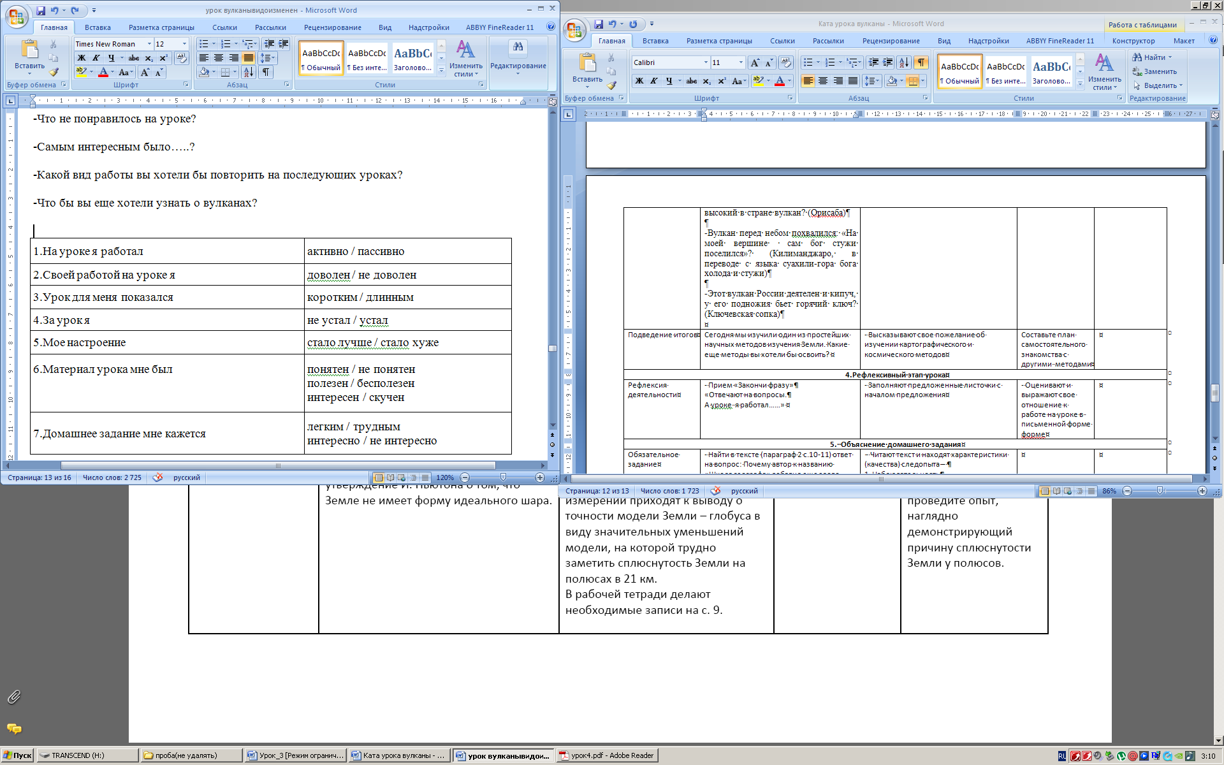
Task: Click Replace in Ката урока Editing group
Action: (x=1155, y=71)
